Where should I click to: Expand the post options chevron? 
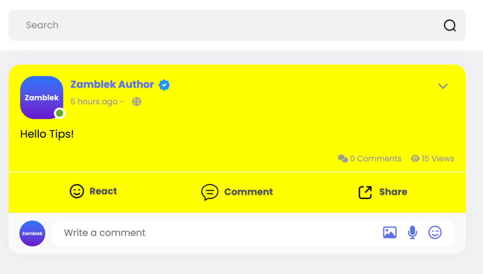point(443,86)
